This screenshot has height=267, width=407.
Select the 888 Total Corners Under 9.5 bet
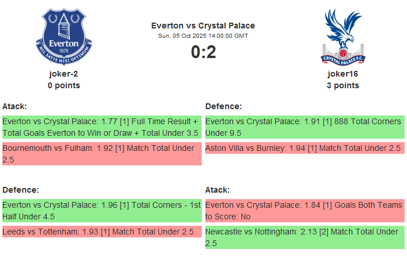coord(305,127)
